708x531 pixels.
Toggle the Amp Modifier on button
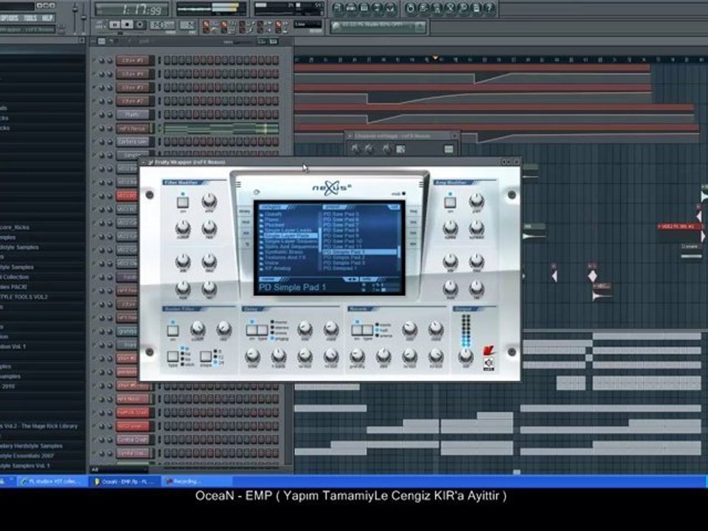pyautogui.click(x=450, y=202)
